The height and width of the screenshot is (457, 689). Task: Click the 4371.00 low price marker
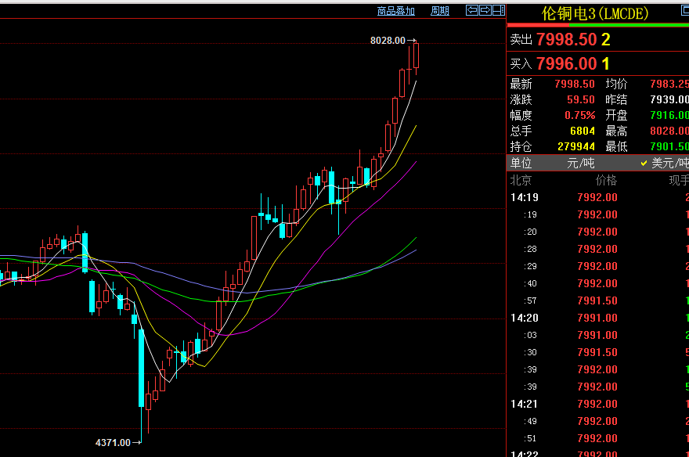113,443
